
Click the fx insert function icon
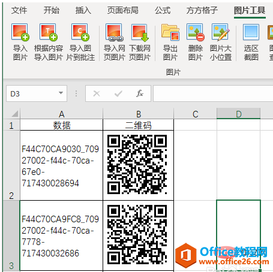(x=140, y=93)
